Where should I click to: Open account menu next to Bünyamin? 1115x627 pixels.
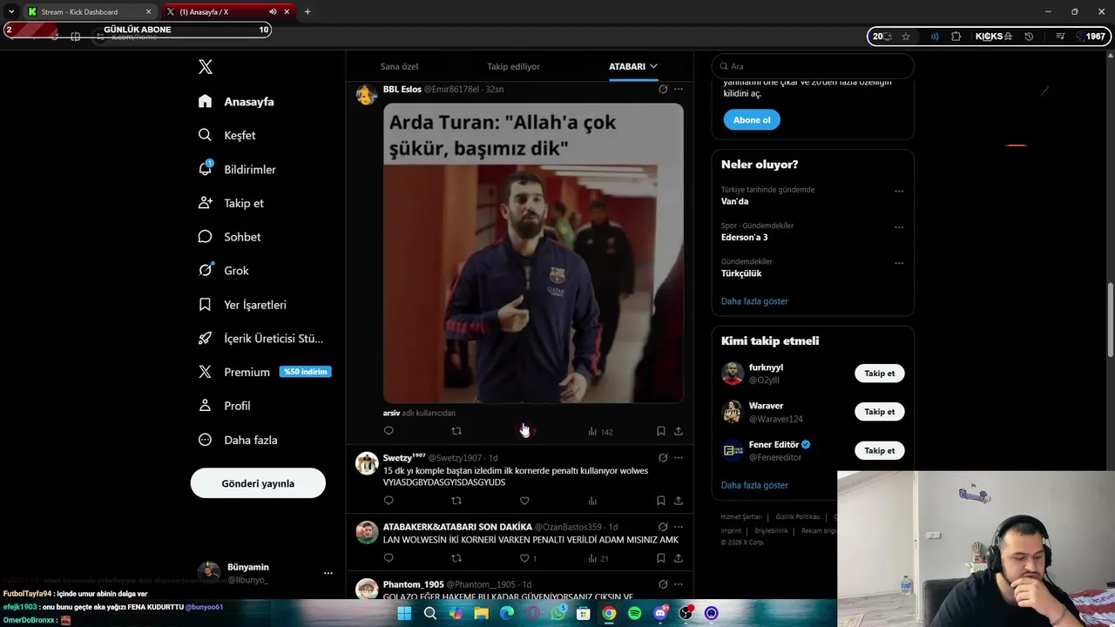[328, 573]
